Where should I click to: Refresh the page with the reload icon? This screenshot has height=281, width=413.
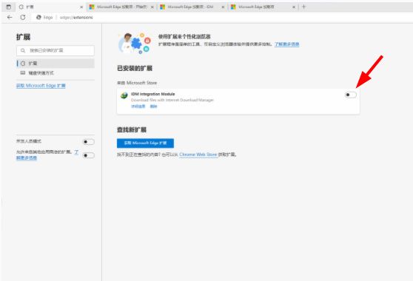coord(23,17)
